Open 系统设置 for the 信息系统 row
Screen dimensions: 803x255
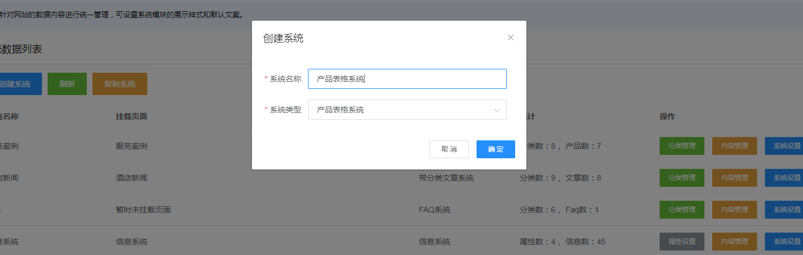(785, 242)
